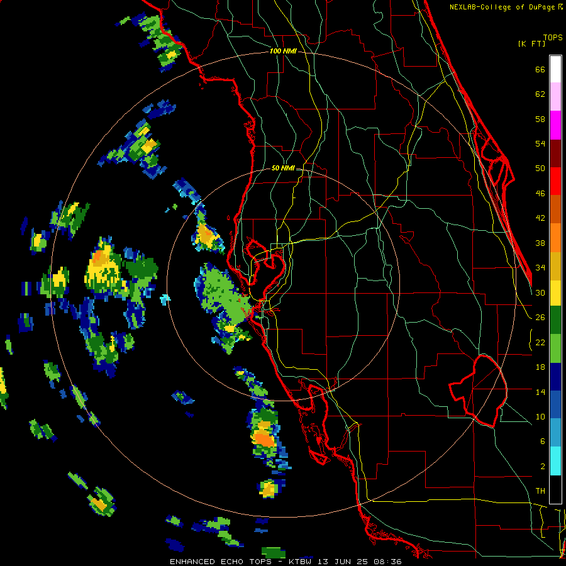Click the 34 legend value
This screenshot has width=566, height=566.
(x=540, y=268)
